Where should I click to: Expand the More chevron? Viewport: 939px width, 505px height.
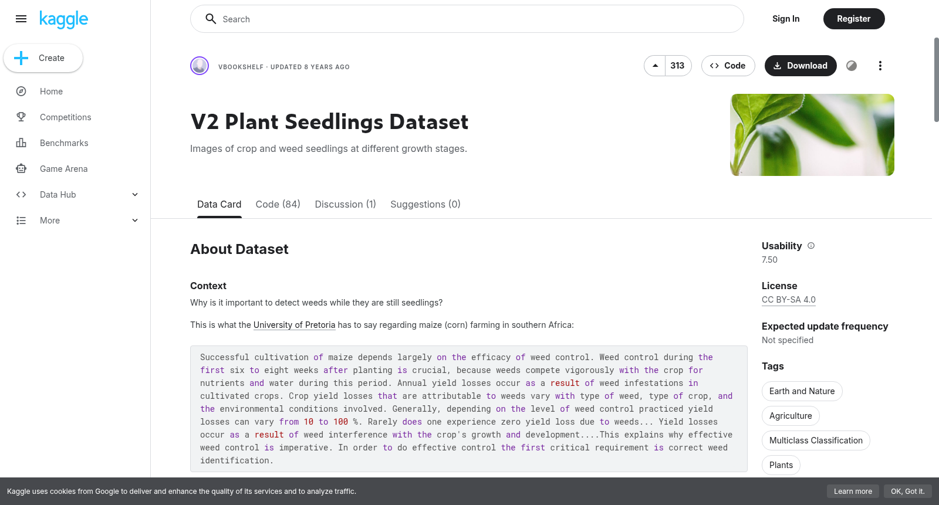point(135,221)
